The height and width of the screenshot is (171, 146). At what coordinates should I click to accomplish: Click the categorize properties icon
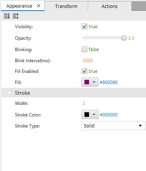click(x=16, y=16)
